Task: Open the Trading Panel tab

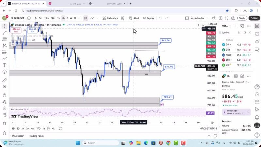Action: coord(36,136)
